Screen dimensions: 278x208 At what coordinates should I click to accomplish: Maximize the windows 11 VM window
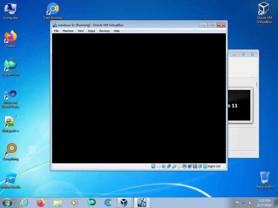tap(212, 25)
